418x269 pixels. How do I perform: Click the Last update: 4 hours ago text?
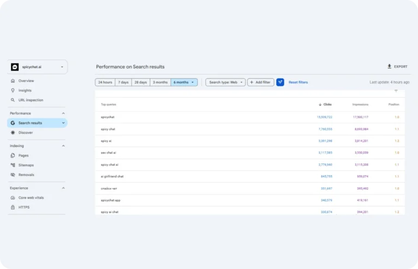(389, 82)
